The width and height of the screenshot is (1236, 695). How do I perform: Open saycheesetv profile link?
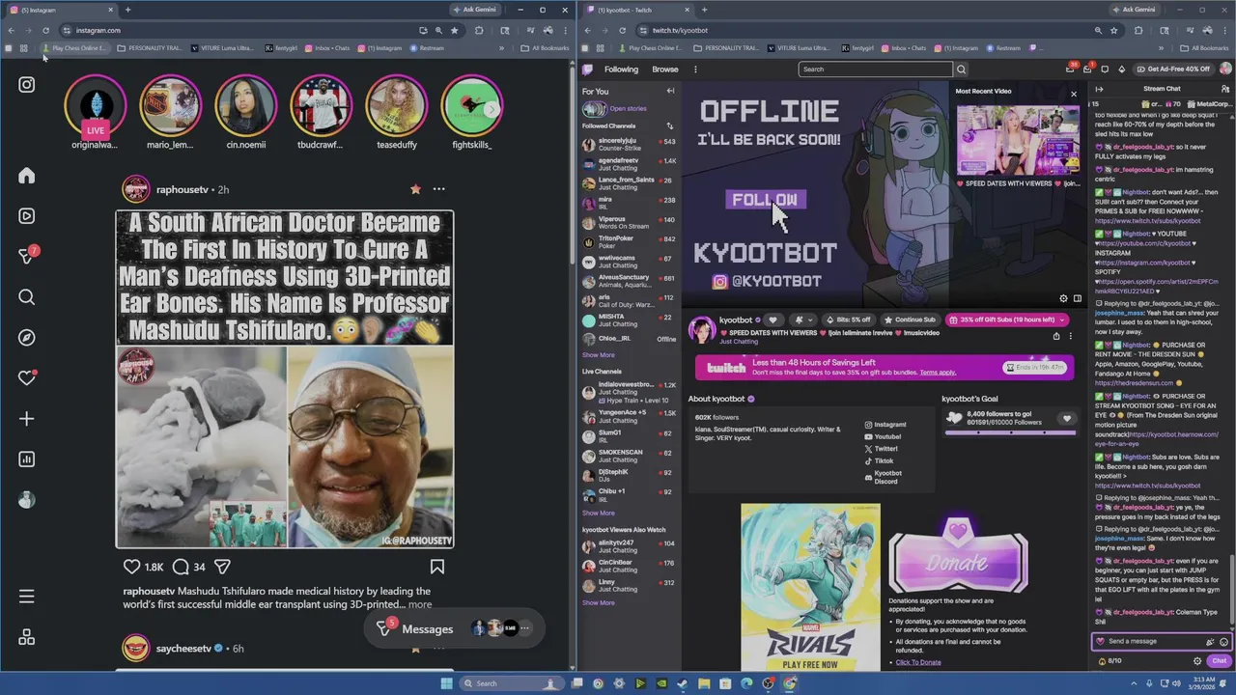point(183,649)
